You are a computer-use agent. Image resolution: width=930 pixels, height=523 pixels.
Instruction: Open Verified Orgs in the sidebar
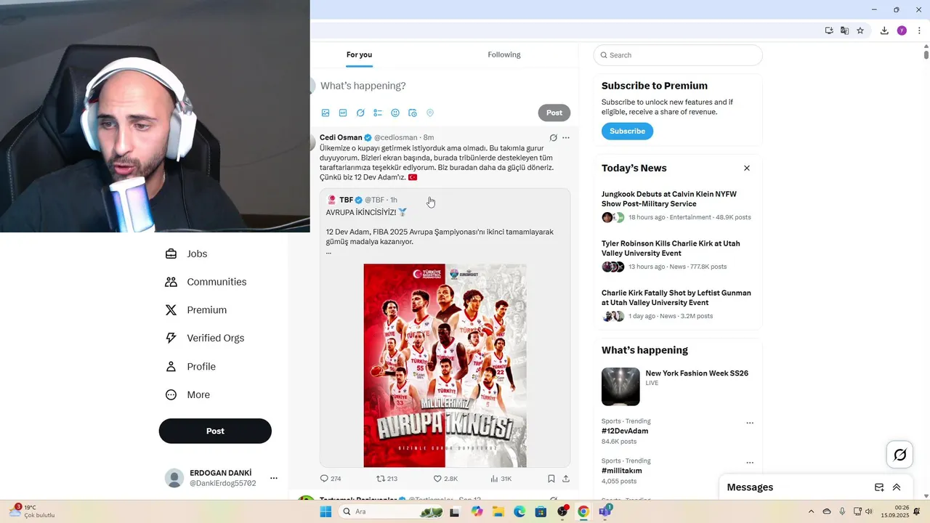pos(204,338)
